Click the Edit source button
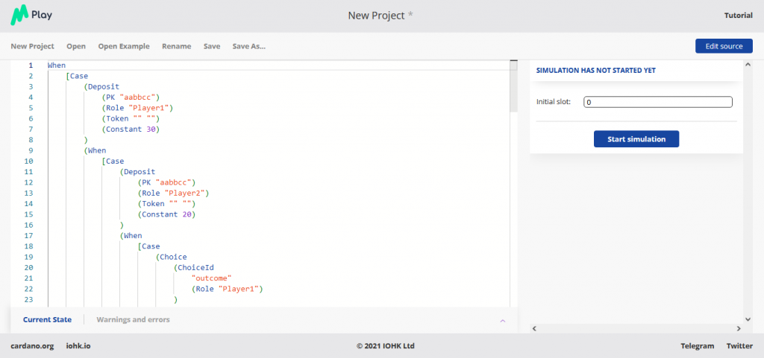The image size is (764, 358). tap(723, 46)
